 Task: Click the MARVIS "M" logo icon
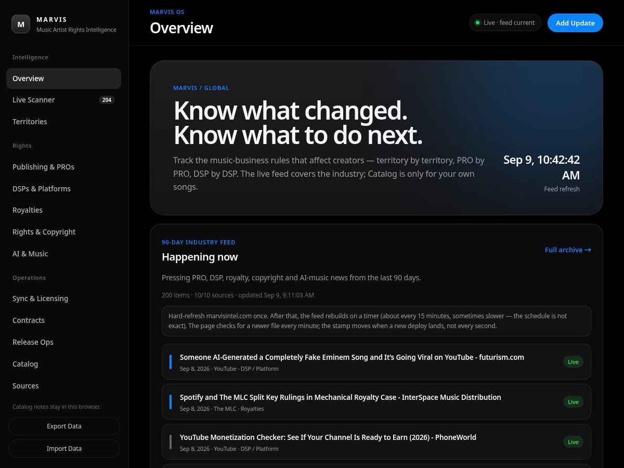(21, 24)
